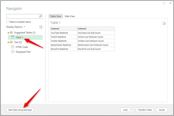The height and width of the screenshot is (116, 174).
Task: Collapse the Suggested Tables tree node
Action: tap(7, 33)
